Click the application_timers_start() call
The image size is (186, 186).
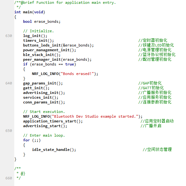pos(53,121)
